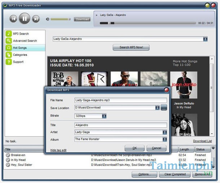220x183 pixels.
Task: Select the Taio Cruz album cover thumbnail
Action: (x=124, y=79)
